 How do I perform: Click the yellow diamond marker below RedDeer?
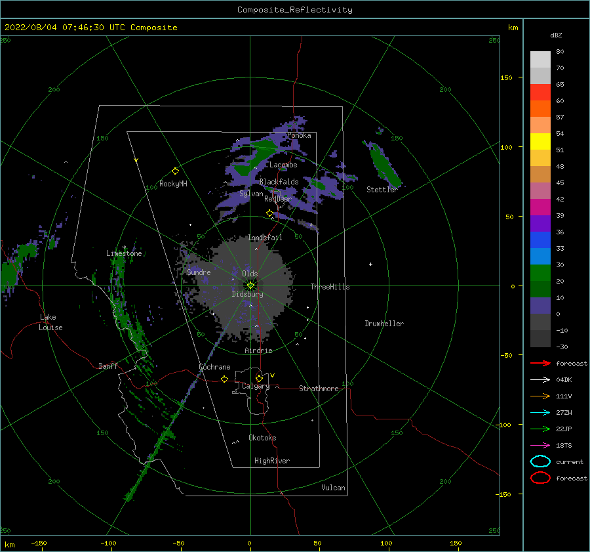click(270, 213)
